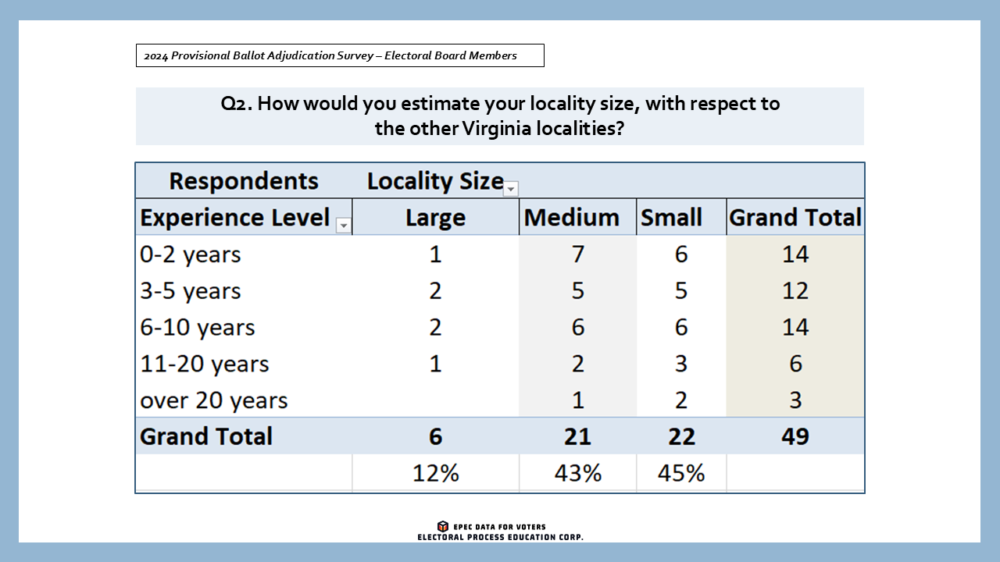Click the Large value for 11-20 years
Screen dimensions: 1000x562
[435, 364]
